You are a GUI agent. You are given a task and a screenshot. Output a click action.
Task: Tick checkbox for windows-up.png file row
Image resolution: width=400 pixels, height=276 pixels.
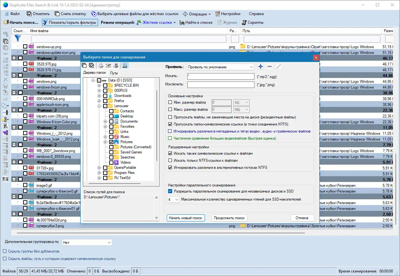(25, 47)
